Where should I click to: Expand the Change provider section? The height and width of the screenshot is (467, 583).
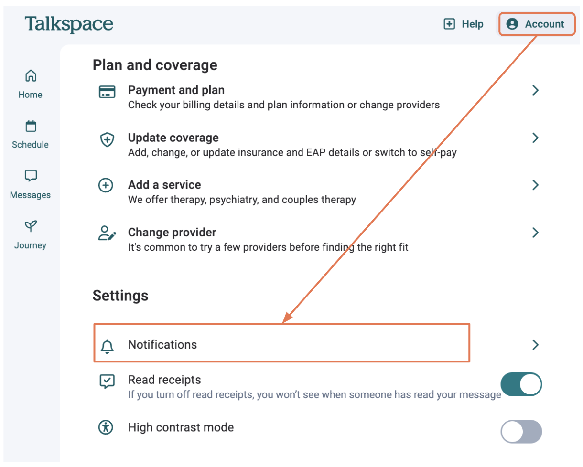[535, 233]
